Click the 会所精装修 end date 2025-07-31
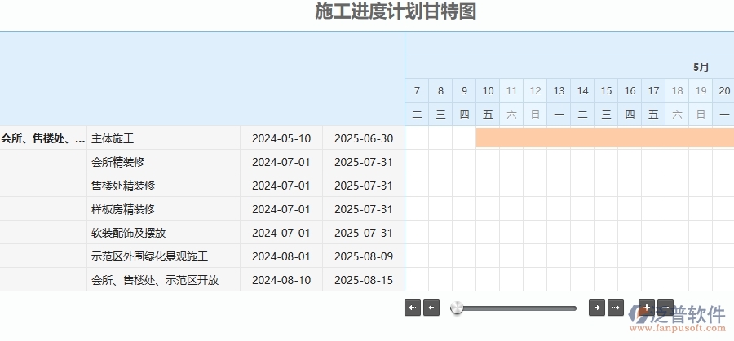The width and height of the screenshot is (734, 341). 364,162
